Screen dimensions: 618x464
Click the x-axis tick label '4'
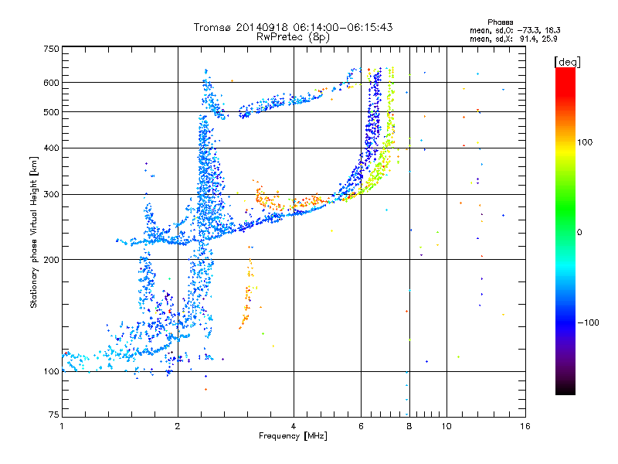[294, 426]
